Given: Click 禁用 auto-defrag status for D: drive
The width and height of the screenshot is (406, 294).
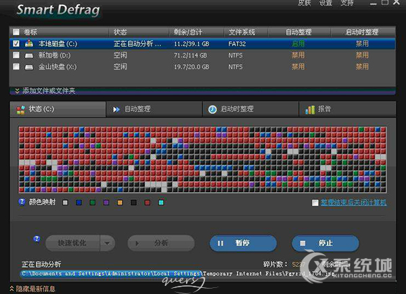Looking at the screenshot, I should coord(298,55).
